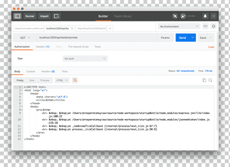Select Raw response view
Image resolution: width=230 pixels, height=167 pixels.
(32, 81)
